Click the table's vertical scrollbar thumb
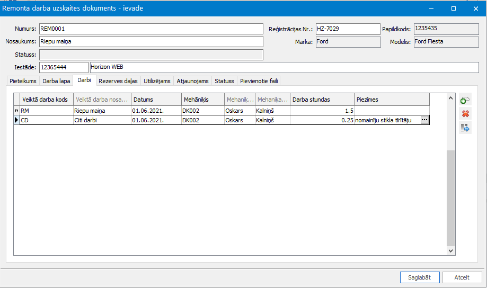The width and height of the screenshot is (487, 288). coord(450,198)
